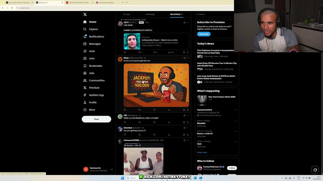Open more options for Utah trend

pyautogui.click(x=236, y=142)
